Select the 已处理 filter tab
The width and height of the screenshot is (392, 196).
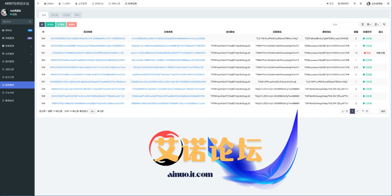[x=66, y=15]
